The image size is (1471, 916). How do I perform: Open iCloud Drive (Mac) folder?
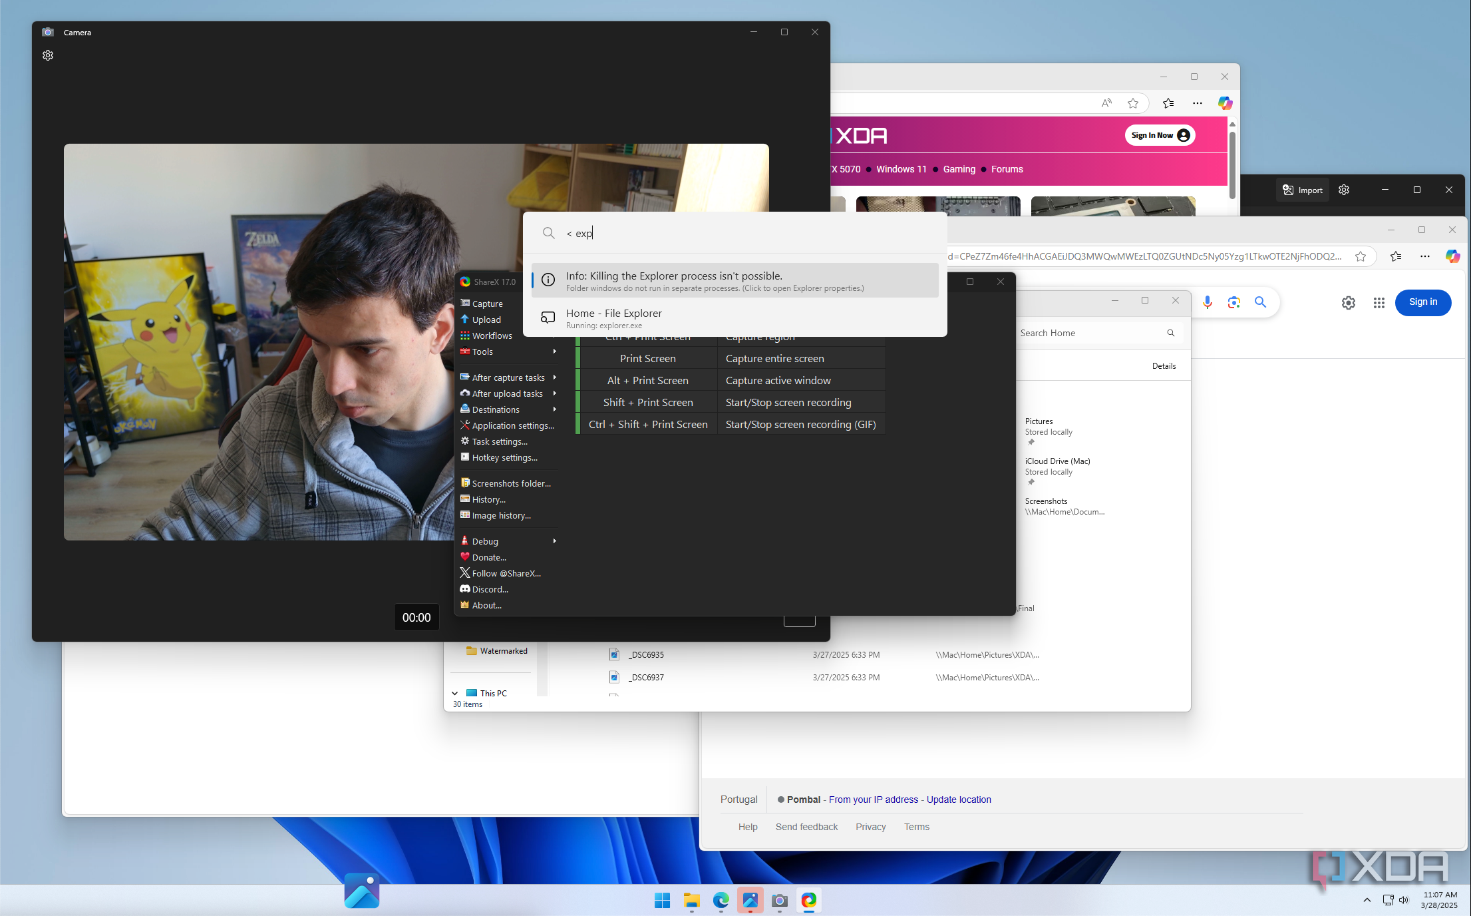point(1057,471)
